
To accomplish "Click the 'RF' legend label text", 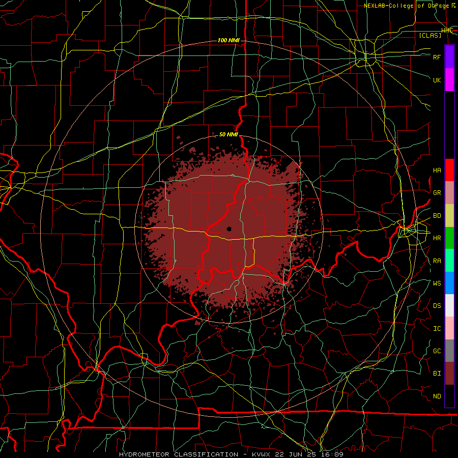I will pos(437,57).
